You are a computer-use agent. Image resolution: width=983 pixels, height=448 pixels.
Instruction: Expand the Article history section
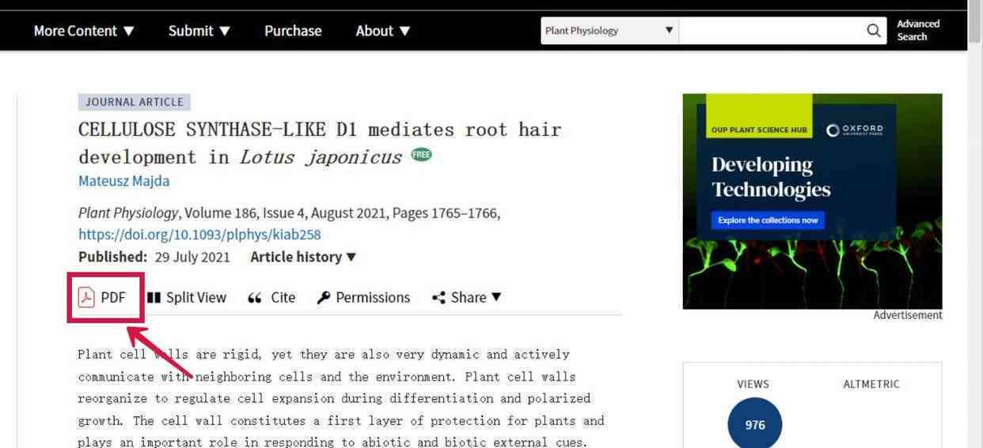coord(303,257)
